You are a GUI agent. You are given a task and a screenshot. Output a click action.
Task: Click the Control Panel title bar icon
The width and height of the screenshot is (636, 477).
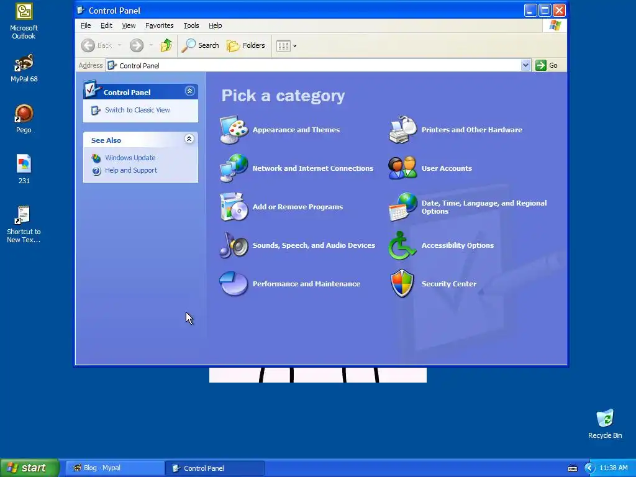click(x=81, y=10)
